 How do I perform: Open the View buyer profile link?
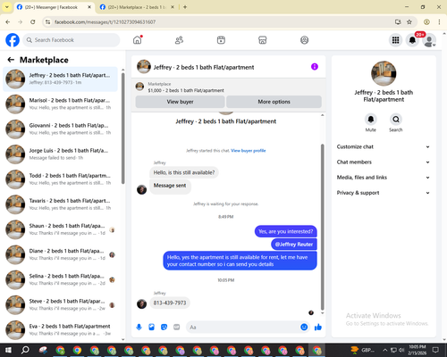[249, 151]
